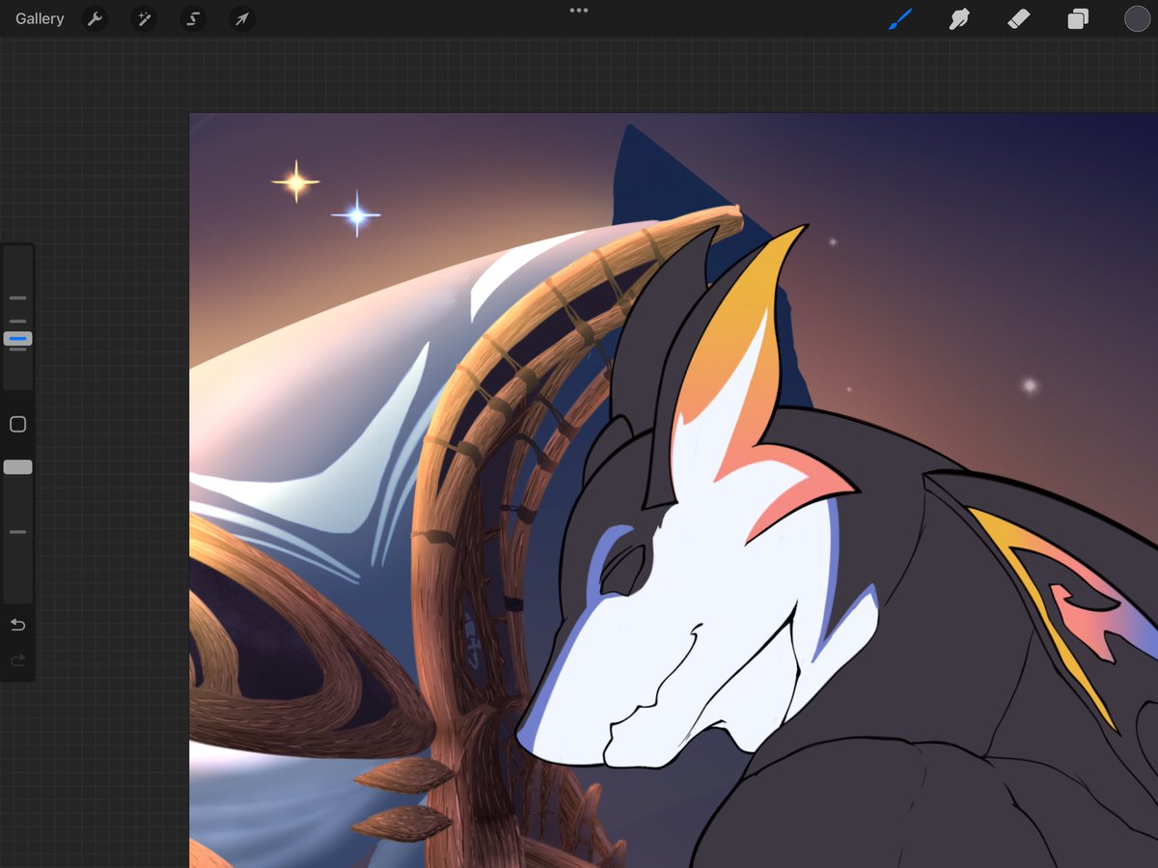This screenshot has height=868, width=1158.
Task: Activate the Selection tool
Action: tap(193, 18)
